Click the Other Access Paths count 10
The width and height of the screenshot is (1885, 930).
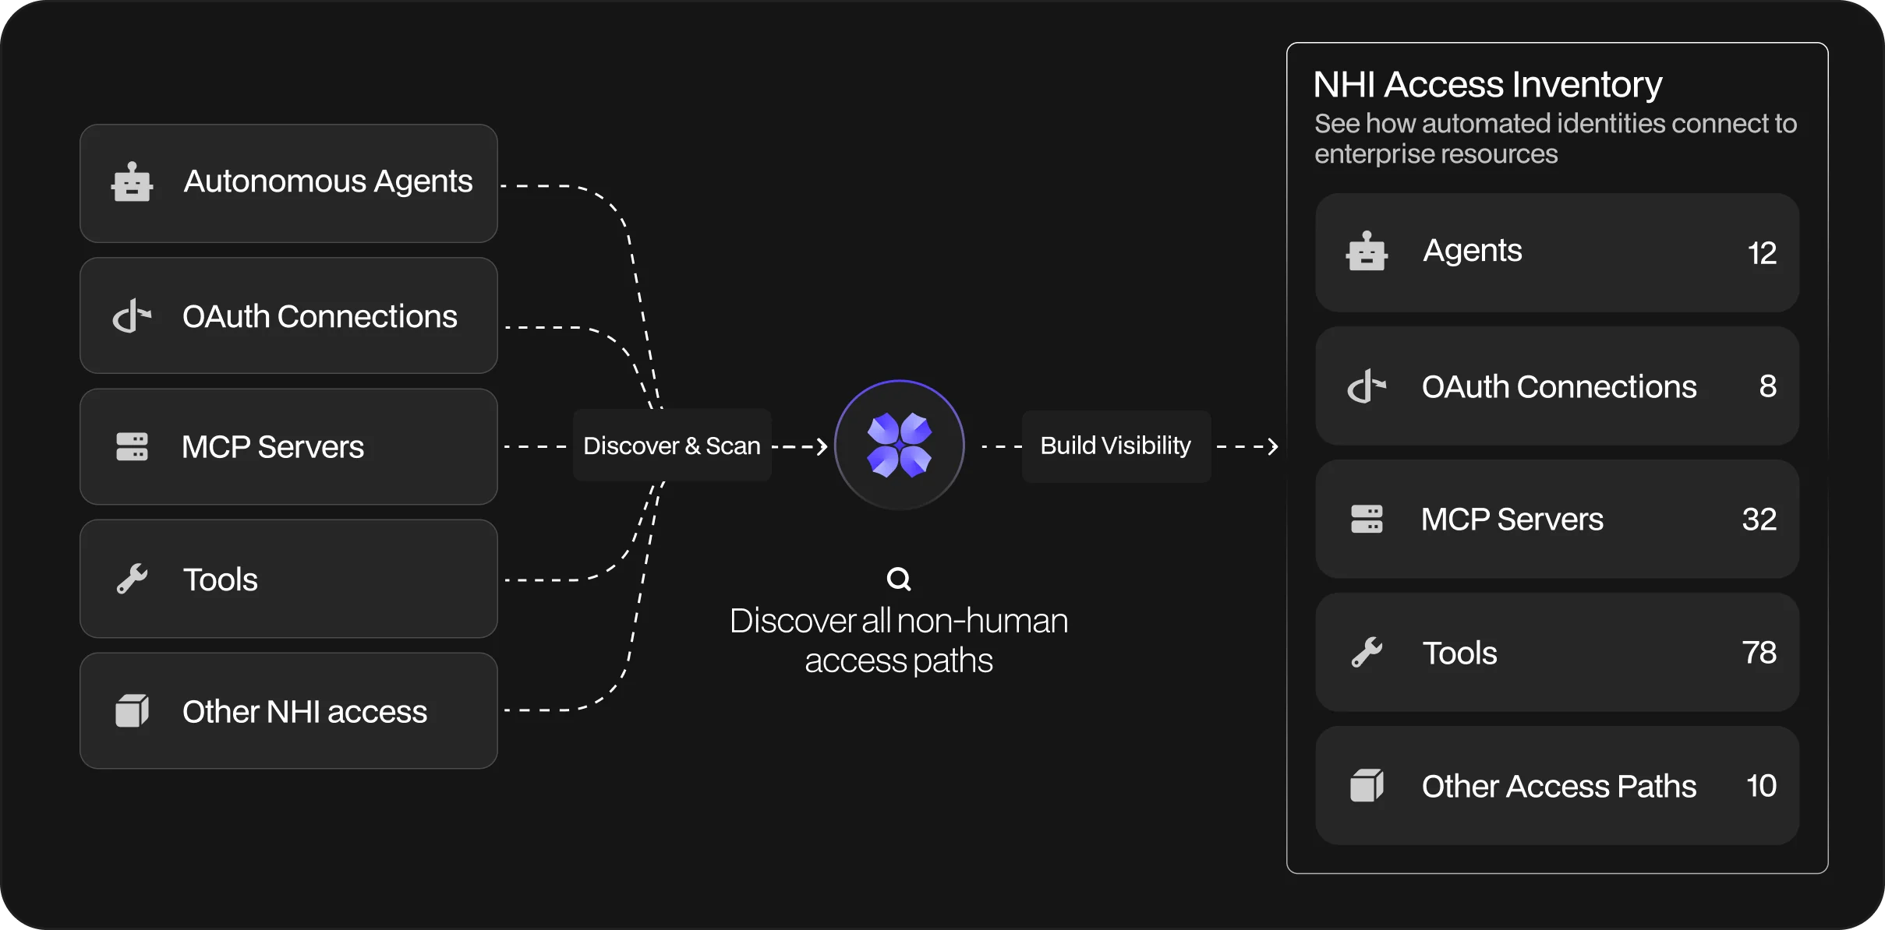[x=1761, y=785]
